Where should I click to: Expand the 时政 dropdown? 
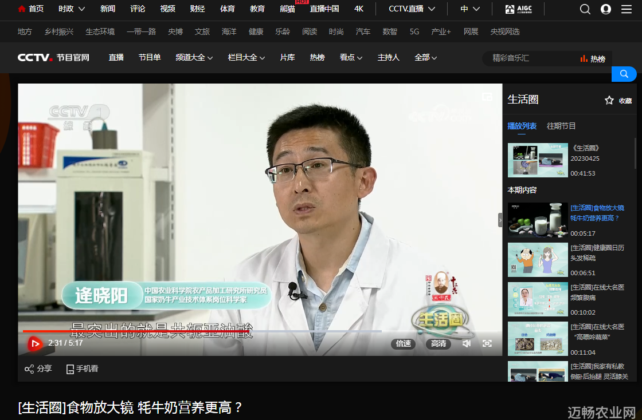tap(72, 9)
